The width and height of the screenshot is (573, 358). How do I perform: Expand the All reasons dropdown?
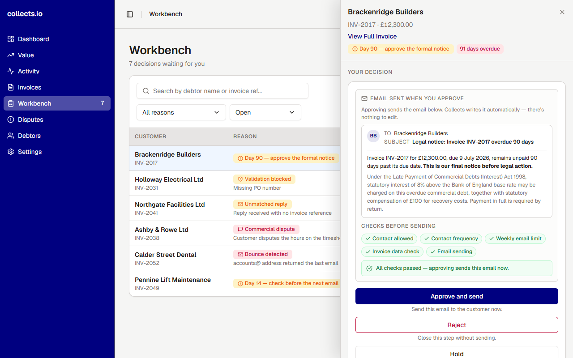click(x=181, y=112)
